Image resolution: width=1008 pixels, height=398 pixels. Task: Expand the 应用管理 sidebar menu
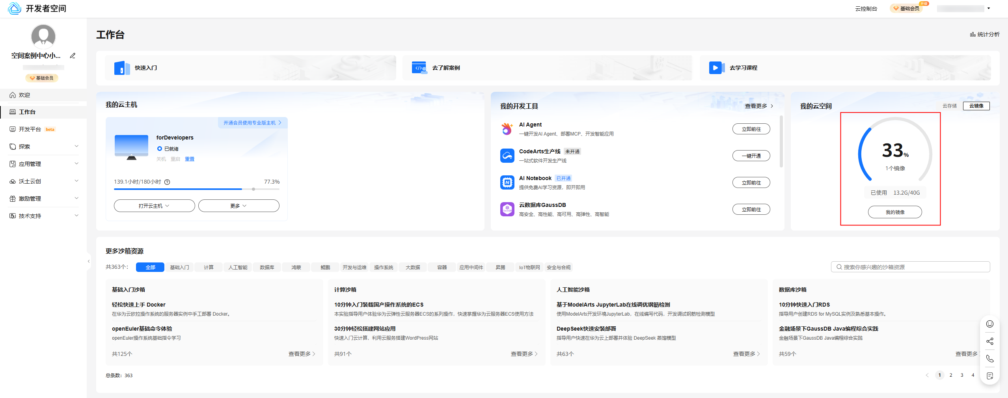click(x=43, y=164)
